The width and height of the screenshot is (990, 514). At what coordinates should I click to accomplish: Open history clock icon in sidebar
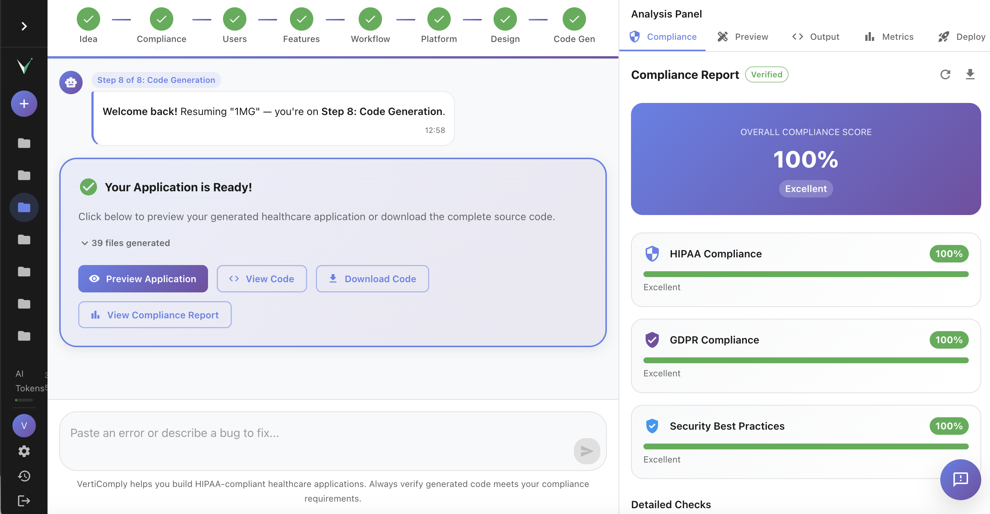point(24,476)
